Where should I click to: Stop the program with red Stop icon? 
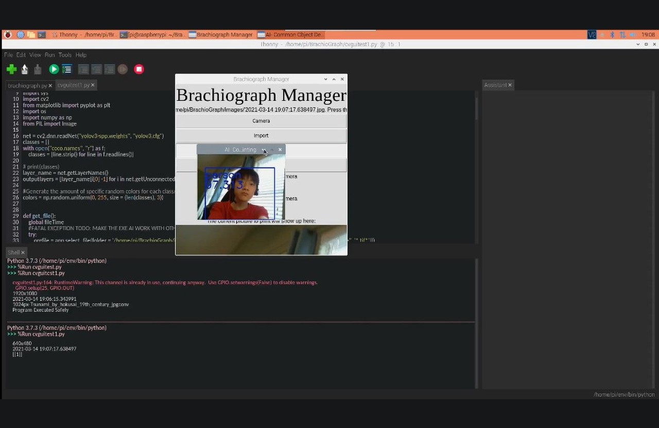click(139, 69)
